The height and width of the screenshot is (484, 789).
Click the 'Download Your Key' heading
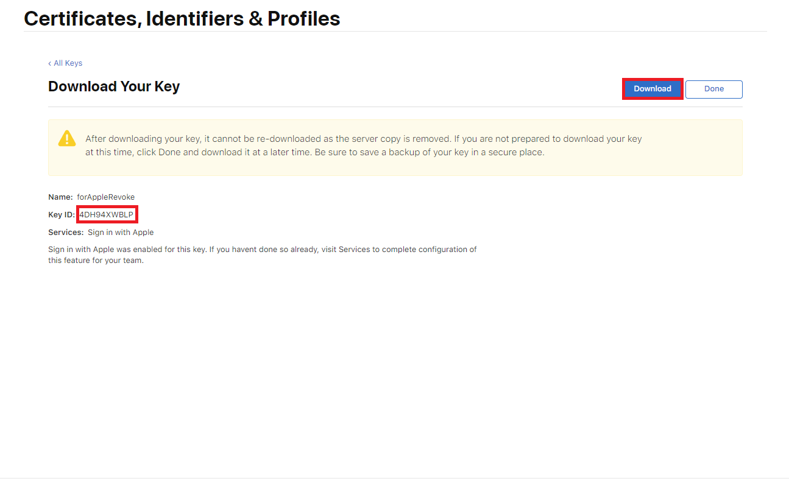point(114,86)
